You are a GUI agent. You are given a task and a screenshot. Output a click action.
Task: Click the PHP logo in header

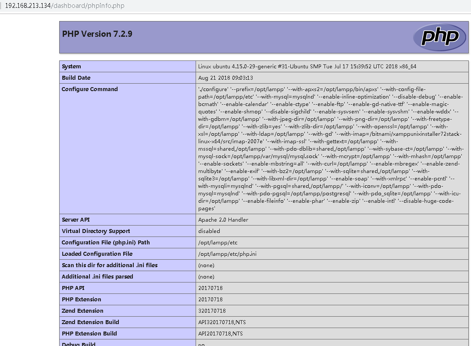point(439,37)
